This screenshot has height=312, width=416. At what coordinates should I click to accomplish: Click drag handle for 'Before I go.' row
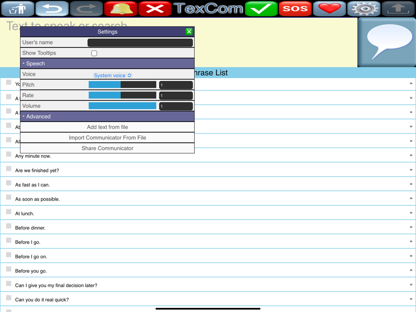click(x=411, y=241)
